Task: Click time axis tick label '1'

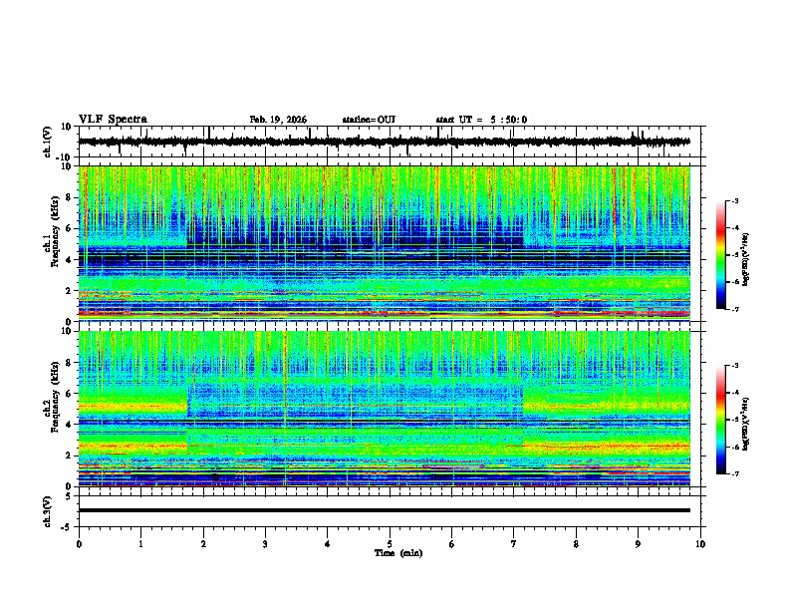Action: (140, 544)
